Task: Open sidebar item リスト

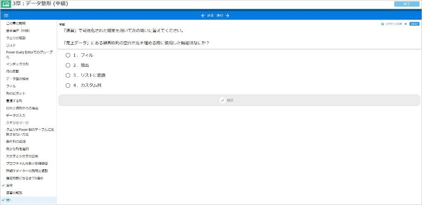Action: pos(11,45)
